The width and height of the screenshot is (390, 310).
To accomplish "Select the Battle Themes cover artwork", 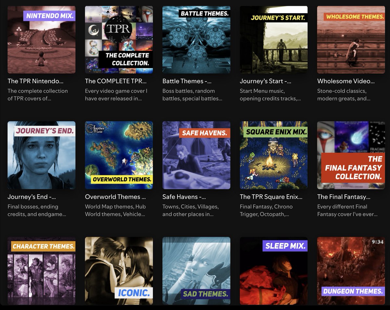I will [x=196, y=39].
